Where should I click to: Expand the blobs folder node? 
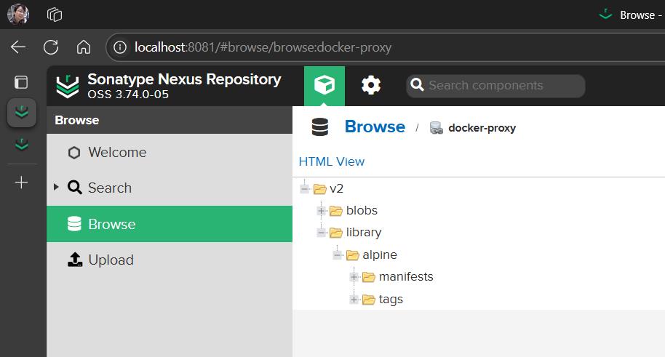coord(321,211)
